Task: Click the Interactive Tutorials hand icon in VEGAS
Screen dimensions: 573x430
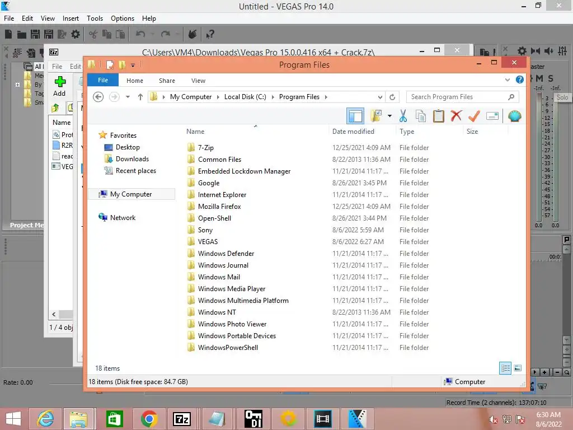Action: 192,34
